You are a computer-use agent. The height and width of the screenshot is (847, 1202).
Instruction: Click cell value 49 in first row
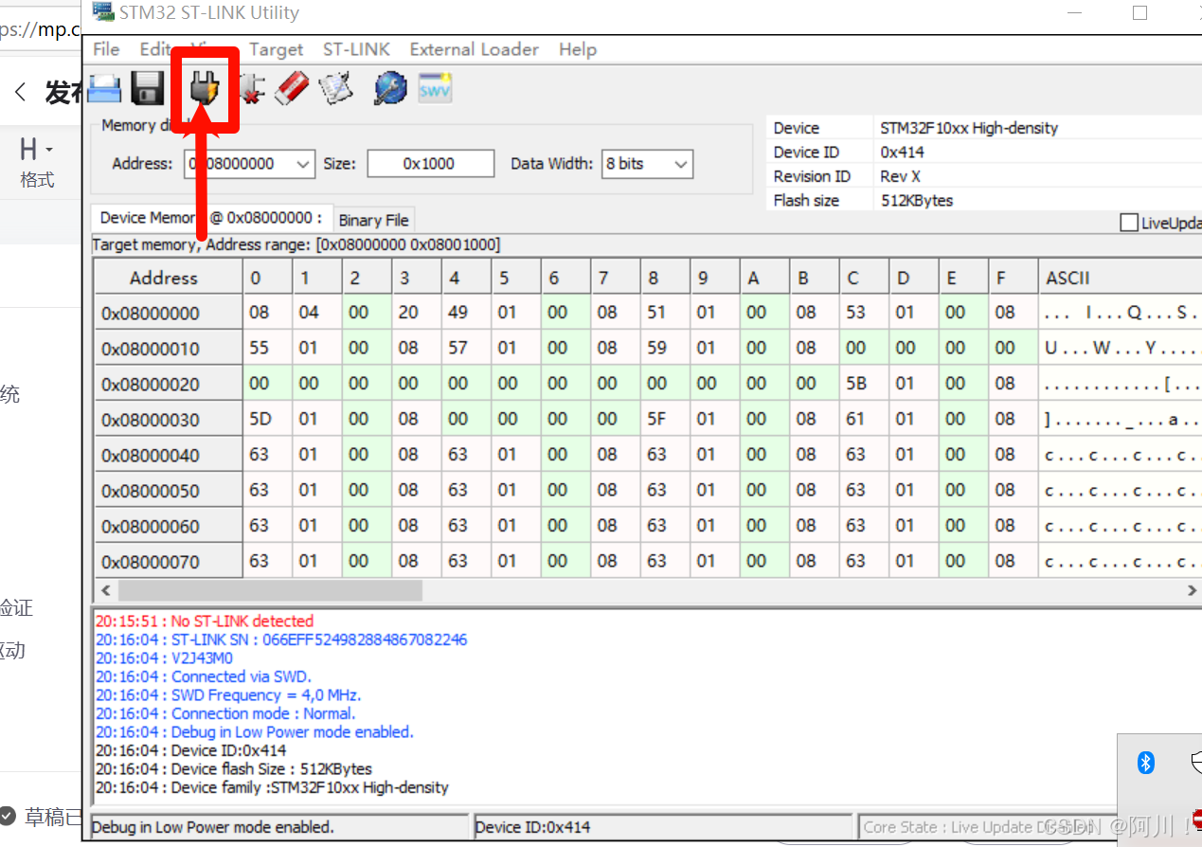(x=466, y=313)
